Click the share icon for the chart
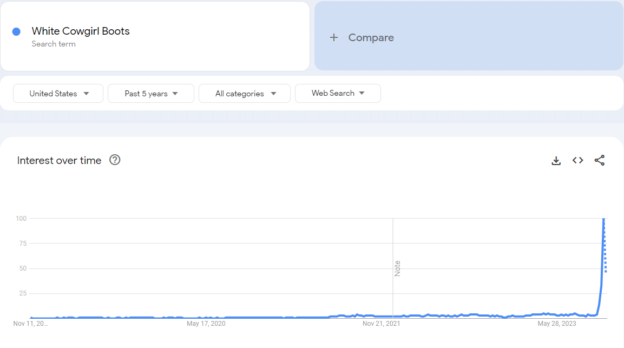 (599, 160)
